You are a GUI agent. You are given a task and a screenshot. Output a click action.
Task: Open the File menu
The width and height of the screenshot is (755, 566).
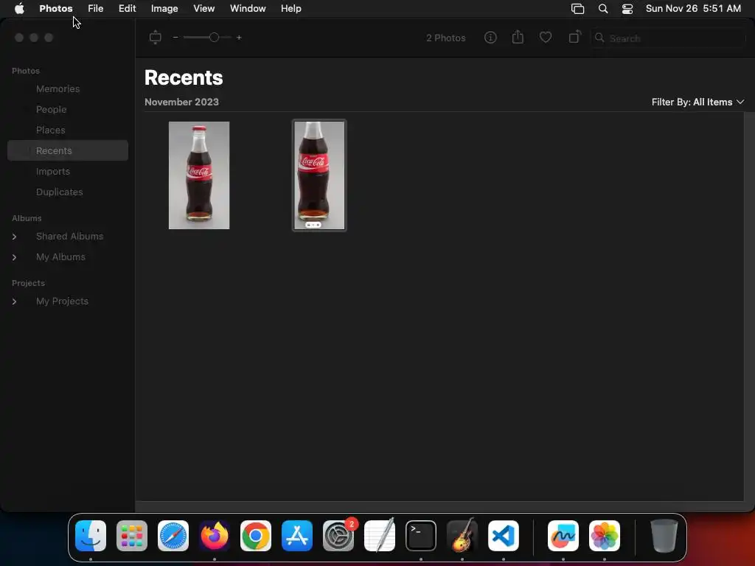point(95,9)
